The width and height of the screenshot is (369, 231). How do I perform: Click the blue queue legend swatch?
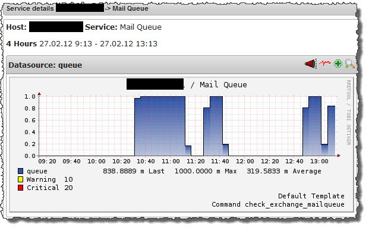pyautogui.click(x=20, y=171)
